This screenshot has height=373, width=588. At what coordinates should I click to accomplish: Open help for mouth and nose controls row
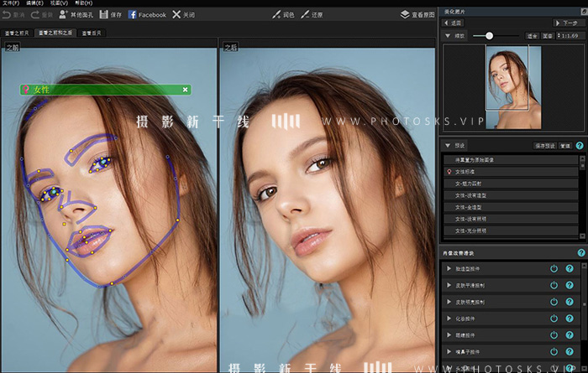[x=570, y=351]
